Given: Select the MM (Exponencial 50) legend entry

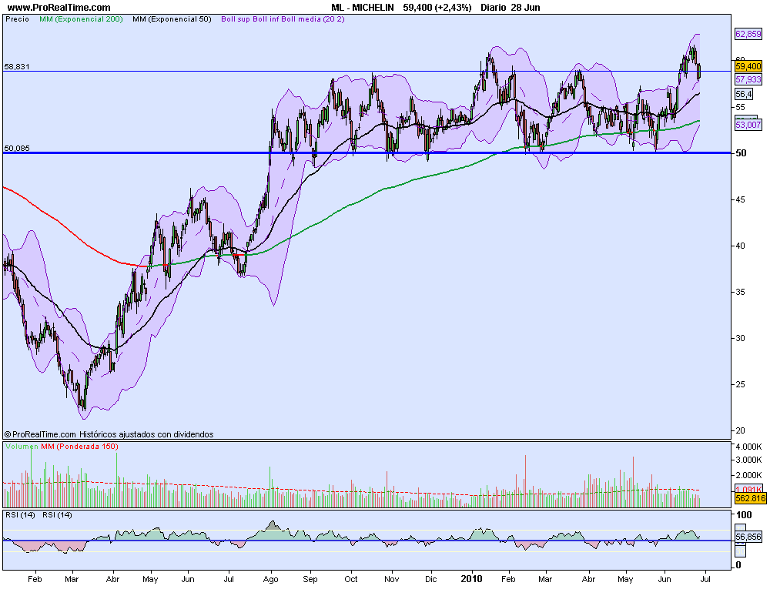Looking at the screenshot, I should (x=172, y=19).
